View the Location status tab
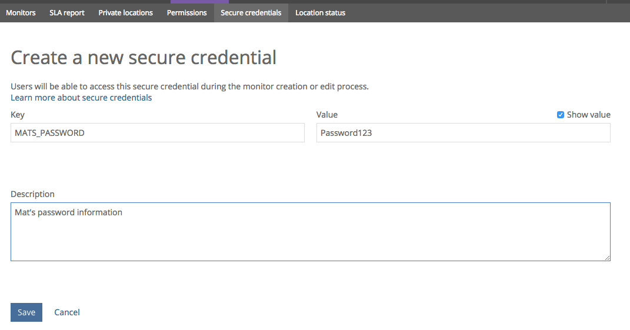This screenshot has width=630, height=330. click(320, 13)
